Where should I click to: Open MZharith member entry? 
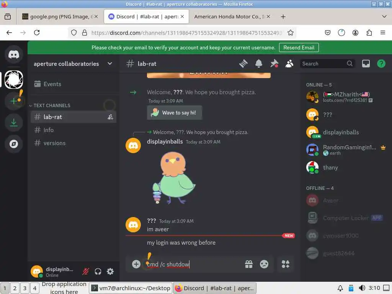[346, 97]
